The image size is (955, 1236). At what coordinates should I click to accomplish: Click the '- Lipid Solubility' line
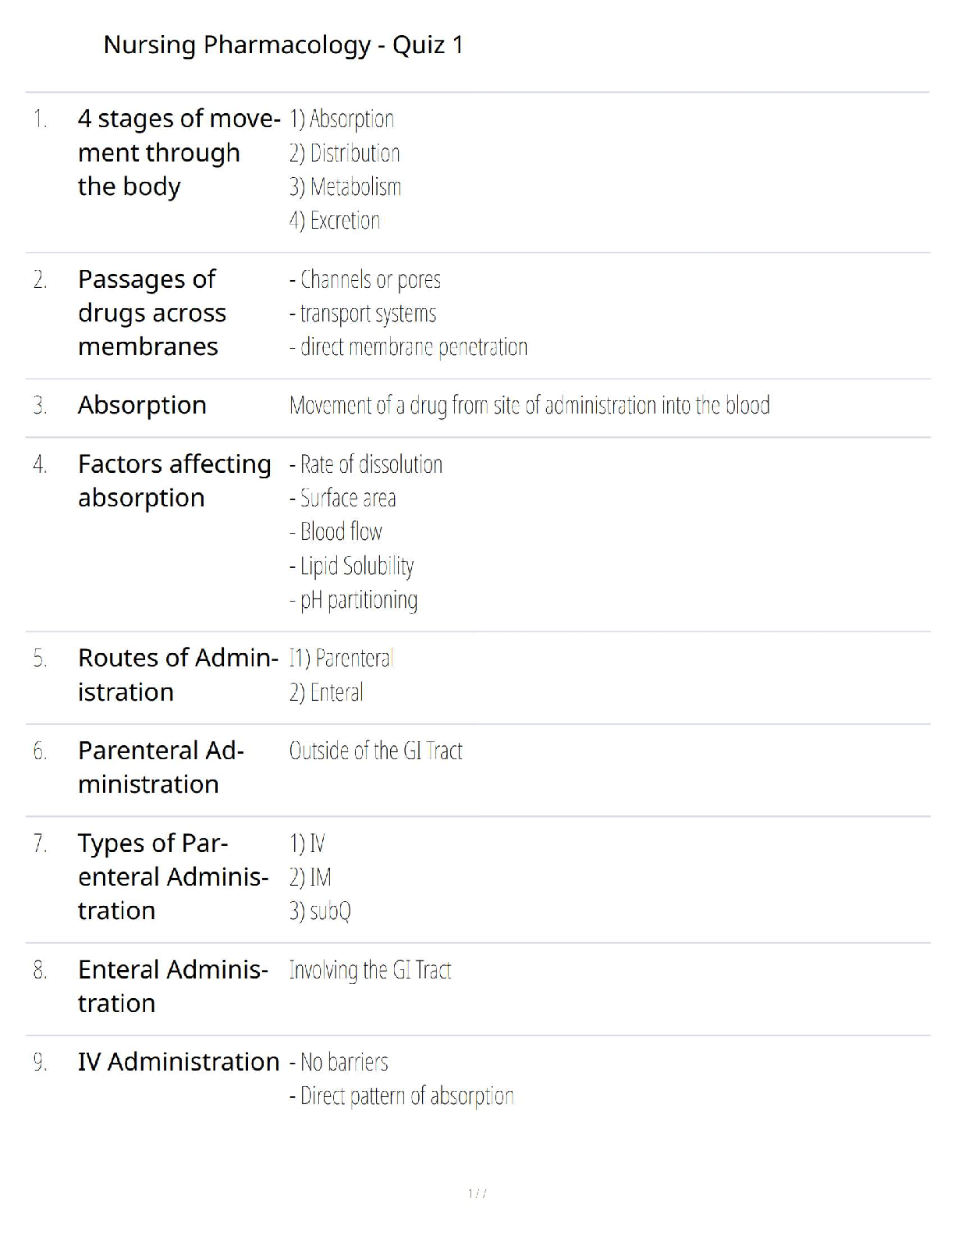[352, 566]
